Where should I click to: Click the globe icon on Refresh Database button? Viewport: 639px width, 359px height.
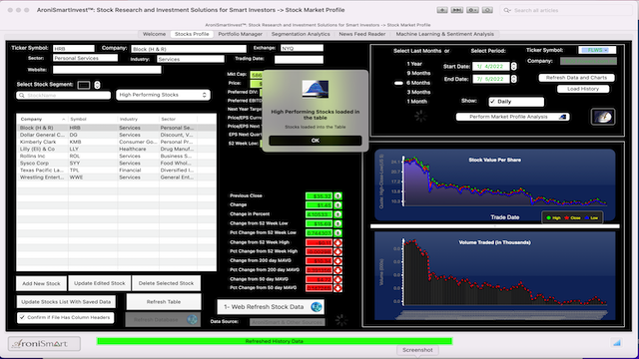tap(192, 319)
